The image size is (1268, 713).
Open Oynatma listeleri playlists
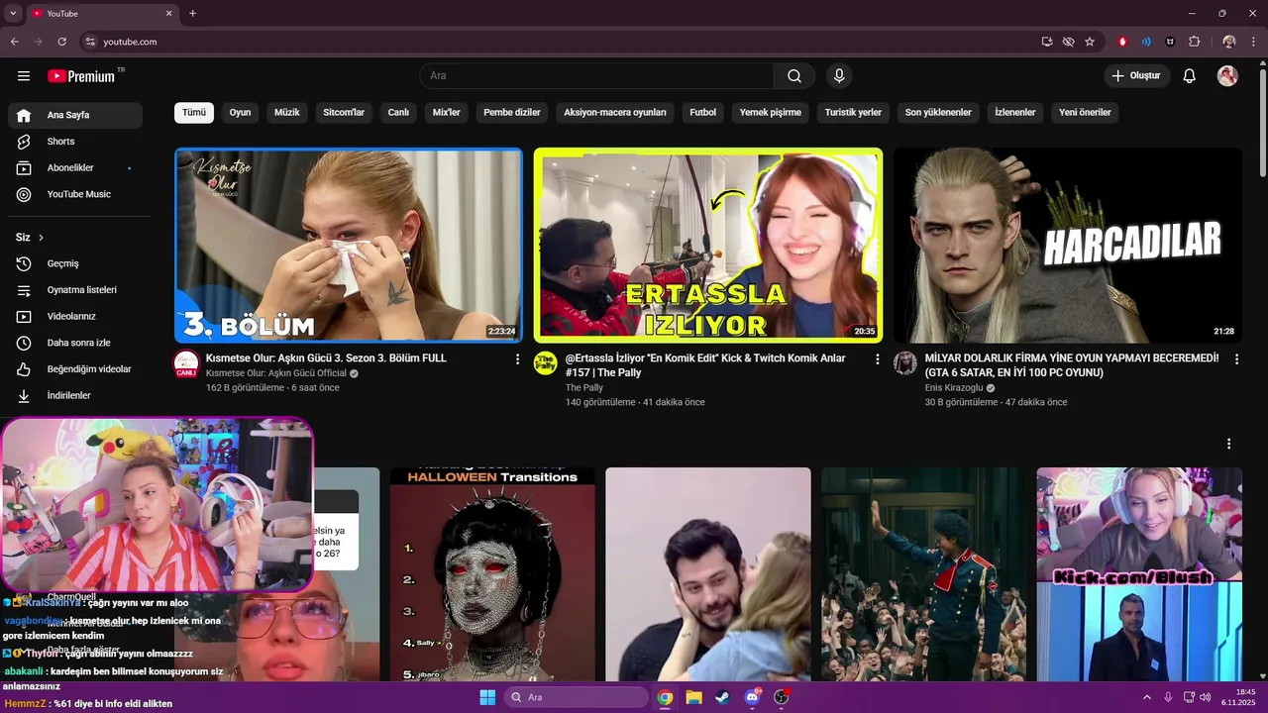75,290
